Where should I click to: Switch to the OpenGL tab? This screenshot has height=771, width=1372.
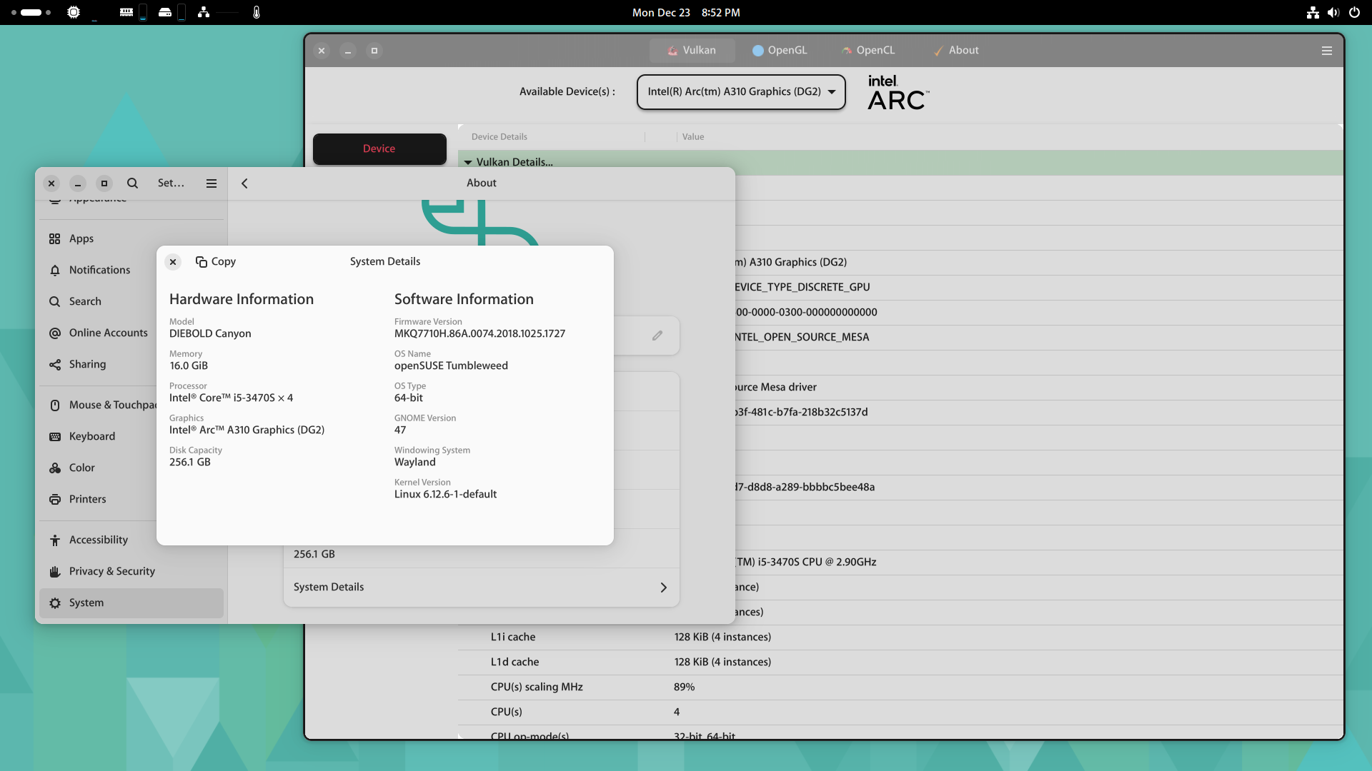tap(780, 51)
